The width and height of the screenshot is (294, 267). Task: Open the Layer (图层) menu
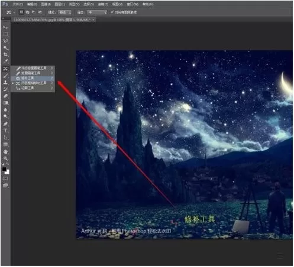click(x=60, y=4)
